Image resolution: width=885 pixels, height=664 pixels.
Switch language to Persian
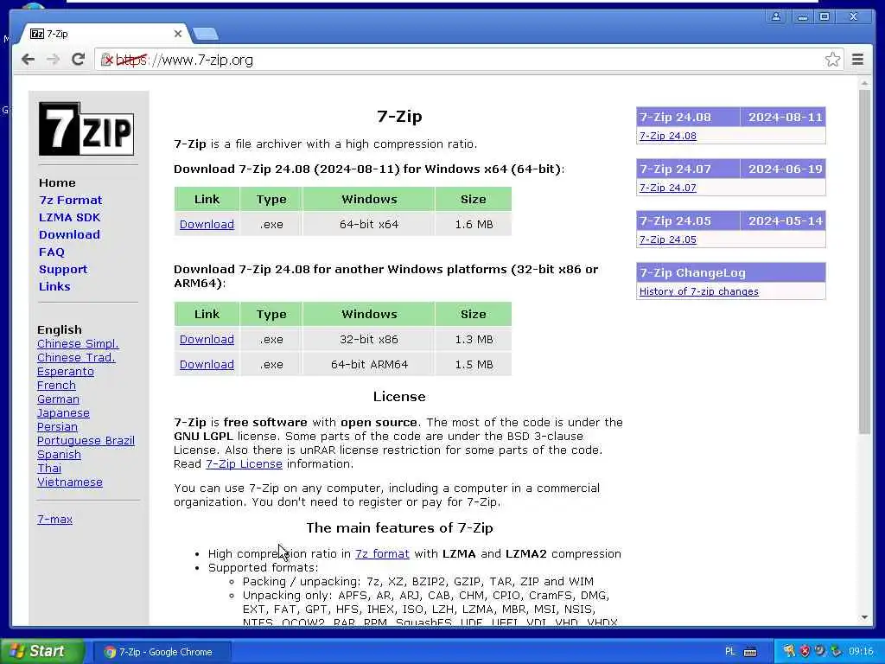coord(57,427)
